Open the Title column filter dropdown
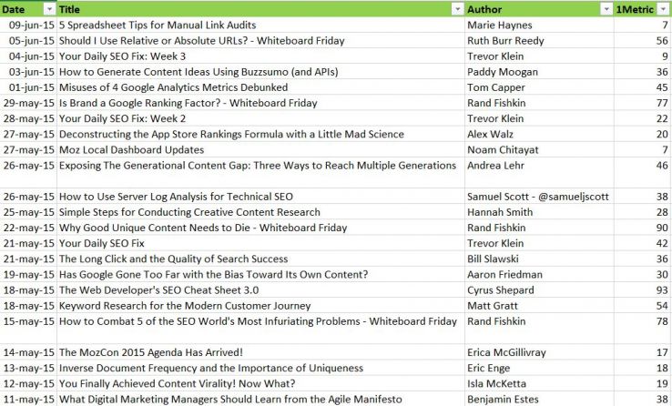The width and height of the screenshot is (672, 406). 457,9
